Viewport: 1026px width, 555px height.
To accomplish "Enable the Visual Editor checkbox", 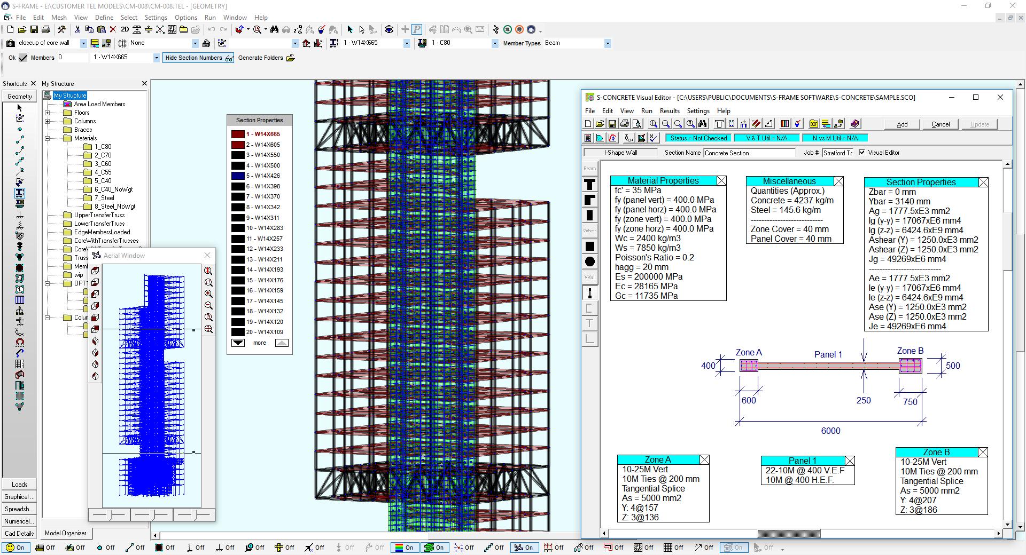I will [x=862, y=152].
